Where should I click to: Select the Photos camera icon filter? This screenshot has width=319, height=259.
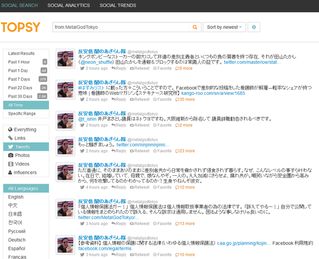[26, 155]
